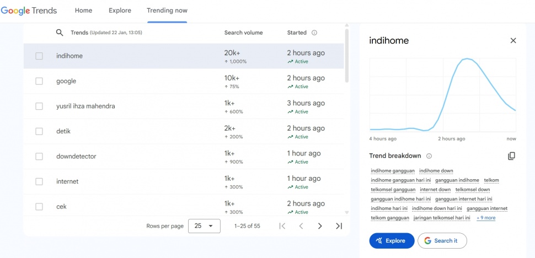Open the Rows per page dropdown
Screen dimensions: 535x258
tap(204, 226)
